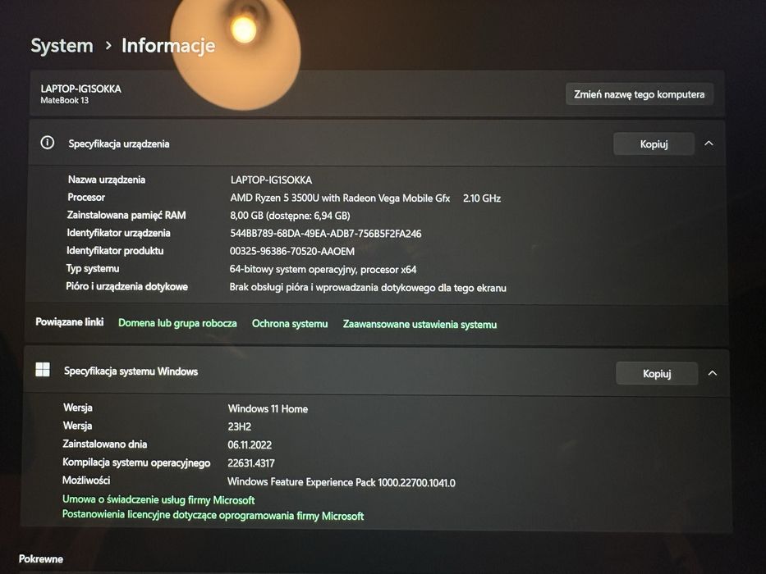Collapse the Specyfikacja urządzenia section chevron
Screen dimensions: 766x574
pos(709,143)
